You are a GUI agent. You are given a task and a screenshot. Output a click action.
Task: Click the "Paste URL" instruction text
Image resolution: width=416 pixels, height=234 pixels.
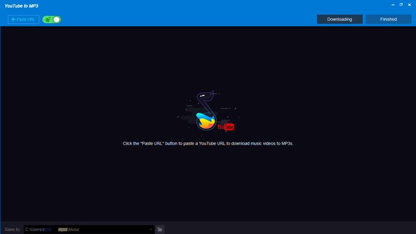[x=208, y=143]
